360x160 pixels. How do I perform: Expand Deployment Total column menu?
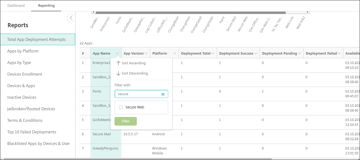pos(213,54)
